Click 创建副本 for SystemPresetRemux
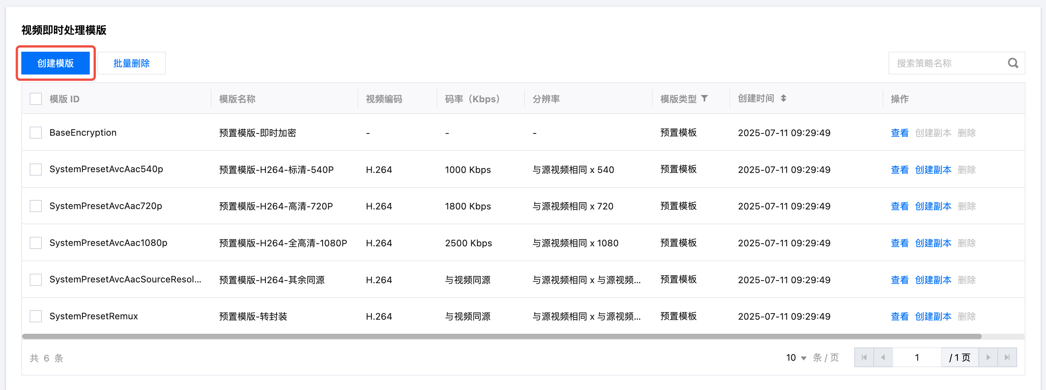 [x=933, y=316]
